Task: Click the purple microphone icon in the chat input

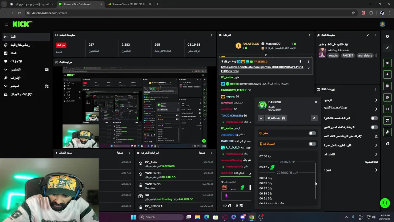Action: pyautogui.click(x=226, y=195)
